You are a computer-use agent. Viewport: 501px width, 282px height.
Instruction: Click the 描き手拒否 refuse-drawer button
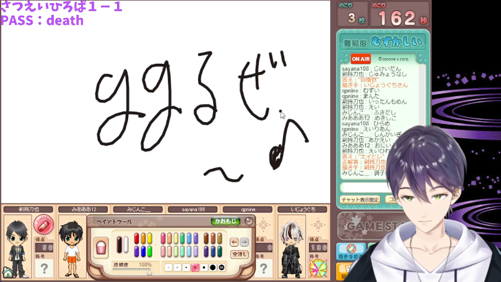pos(351,252)
